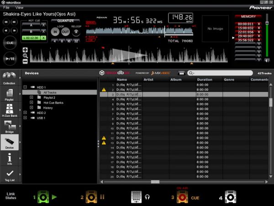Image resolution: width=274 pixels, height=206 pixels.
Task: Enable 4 beat auto loop
Action: [x=55, y=41]
